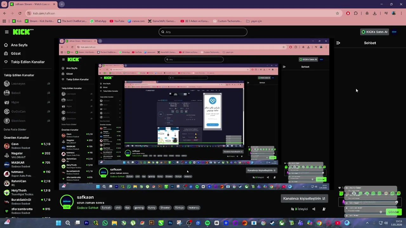Select the gaming tag

(x=139, y=208)
